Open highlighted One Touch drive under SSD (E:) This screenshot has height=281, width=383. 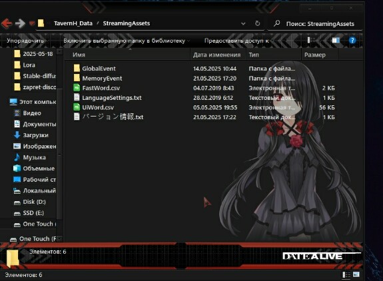35,224
